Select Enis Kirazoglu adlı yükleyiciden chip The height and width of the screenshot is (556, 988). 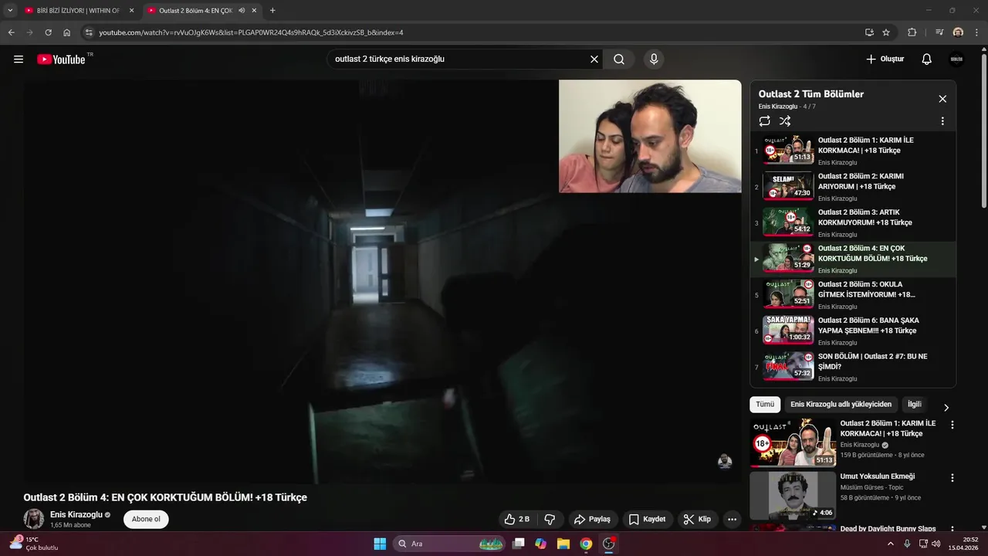841,405
